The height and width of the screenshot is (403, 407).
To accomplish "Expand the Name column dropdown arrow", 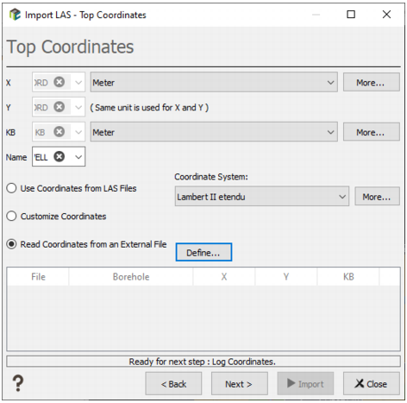I will click(x=78, y=157).
